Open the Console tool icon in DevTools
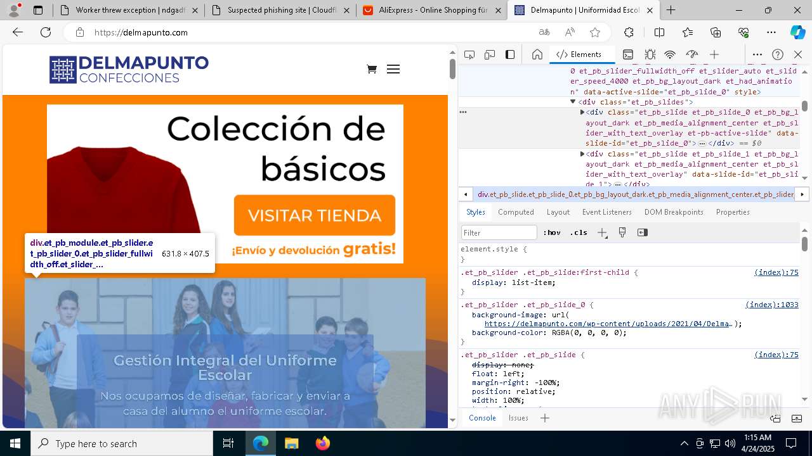 tap(628, 54)
